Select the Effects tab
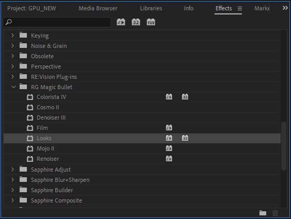The height and width of the screenshot is (219, 291). tap(224, 8)
